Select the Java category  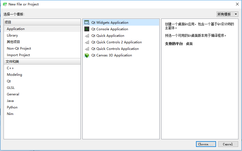[42, 101]
